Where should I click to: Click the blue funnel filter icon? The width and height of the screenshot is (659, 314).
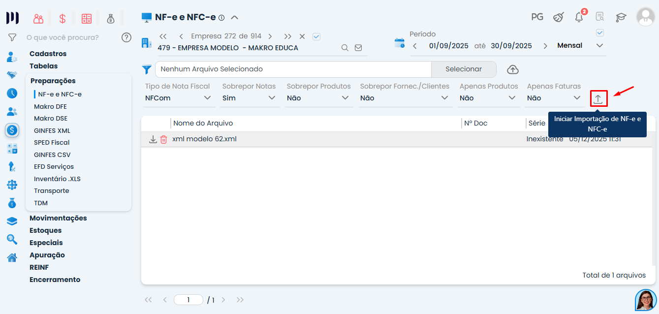147,69
